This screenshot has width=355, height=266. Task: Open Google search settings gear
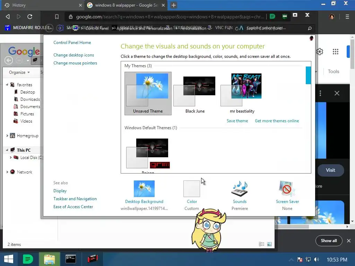coord(319,52)
